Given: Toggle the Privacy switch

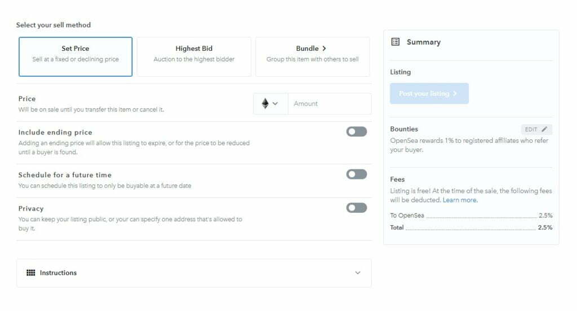Looking at the screenshot, I should pyautogui.click(x=356, y=208).
